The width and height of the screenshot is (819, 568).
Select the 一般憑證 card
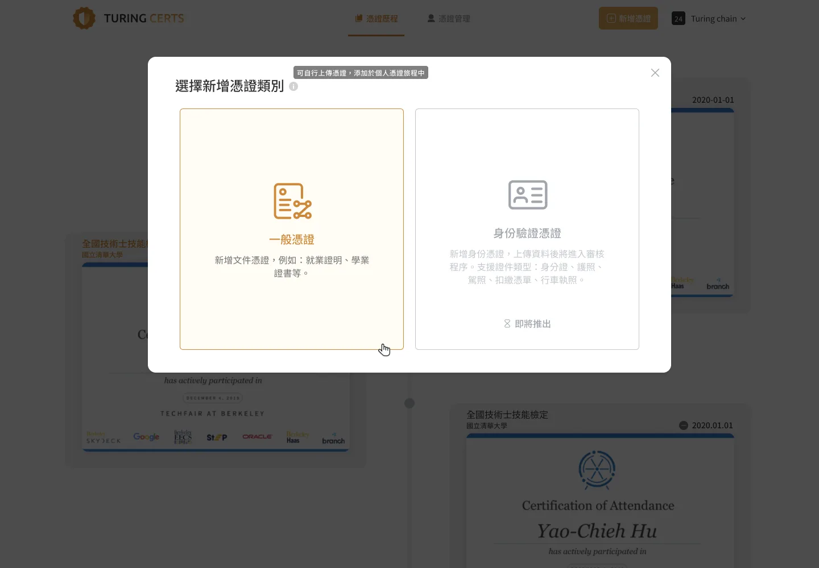(292, 229)
